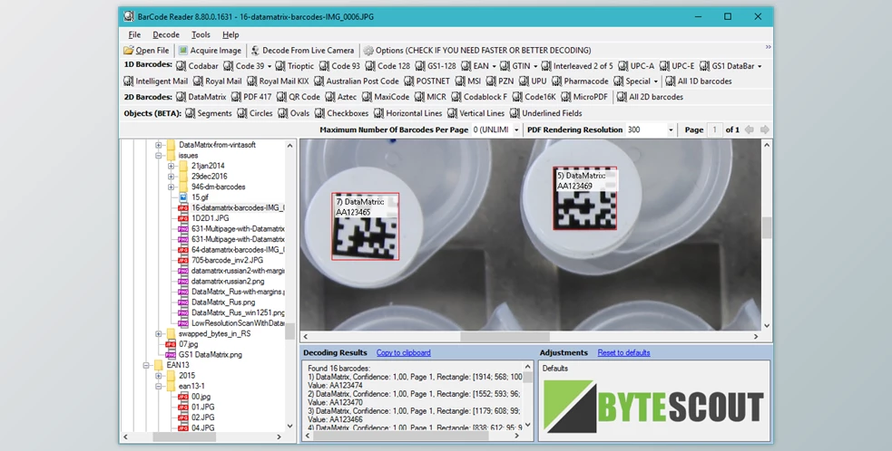Toggle the Interleaved 2 of 5 type
This screenshot has height=451, width=892.
(x=577, y=66)
